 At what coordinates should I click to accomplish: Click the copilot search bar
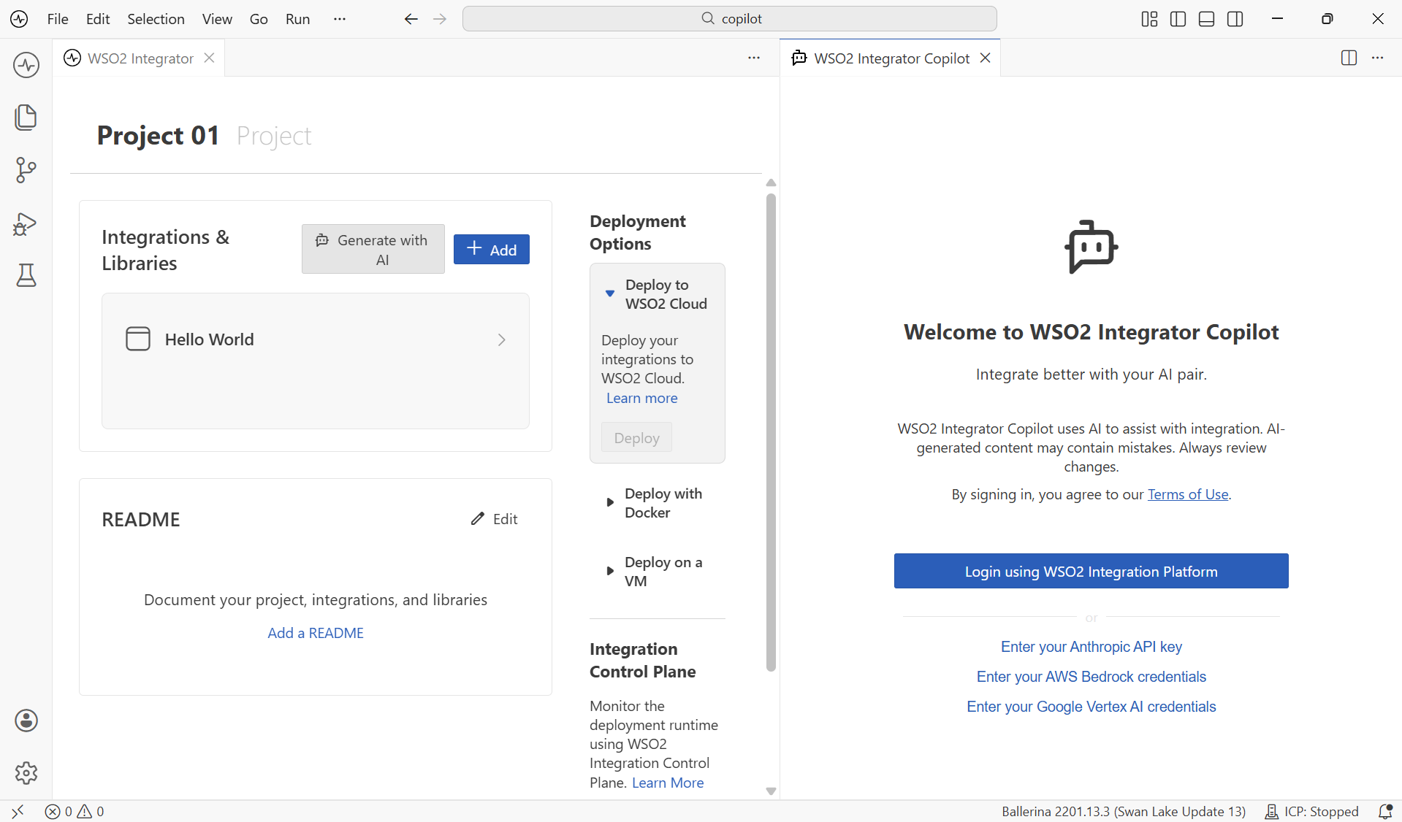(x=729, y=19)
